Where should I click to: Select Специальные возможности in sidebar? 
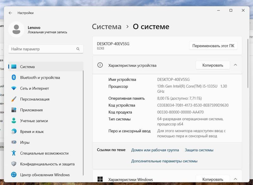pos(46,153)
